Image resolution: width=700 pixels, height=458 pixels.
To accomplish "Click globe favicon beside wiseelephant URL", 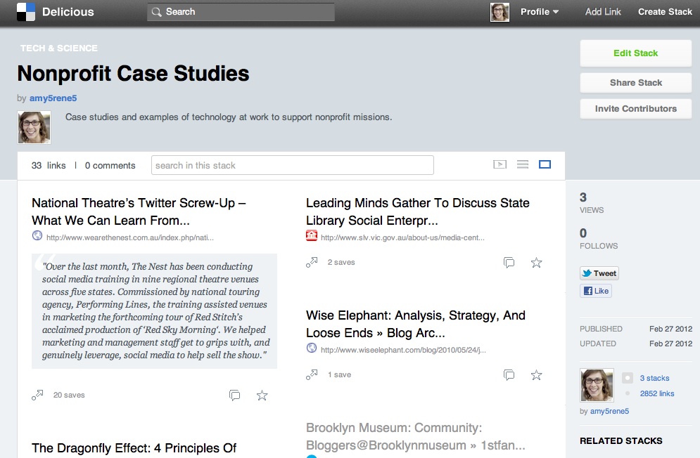I will point(312,348).
